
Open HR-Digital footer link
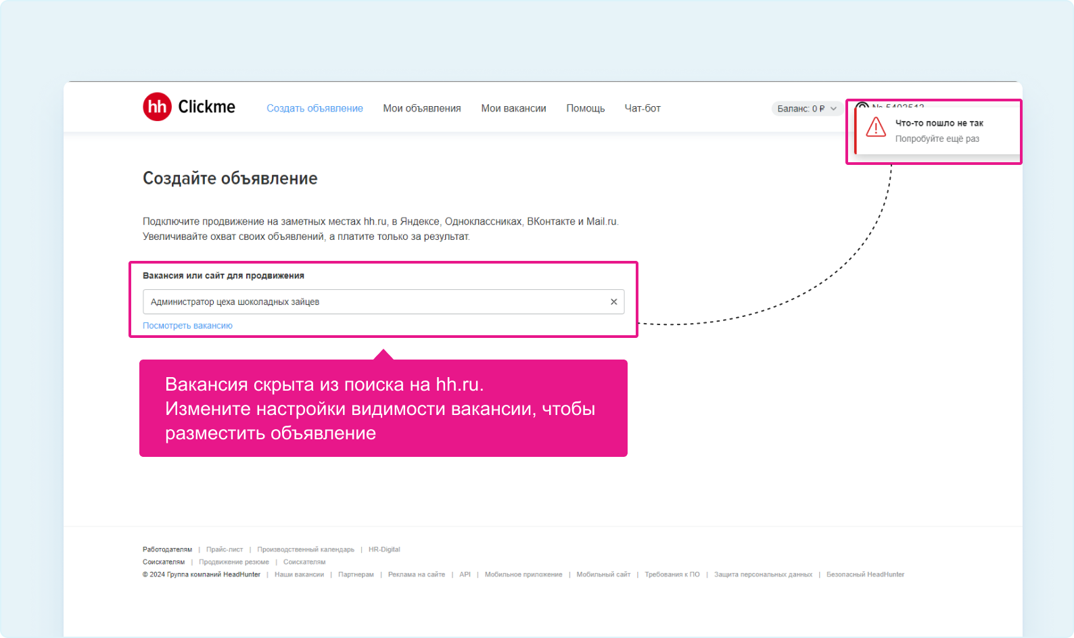[x=384, y=549]
